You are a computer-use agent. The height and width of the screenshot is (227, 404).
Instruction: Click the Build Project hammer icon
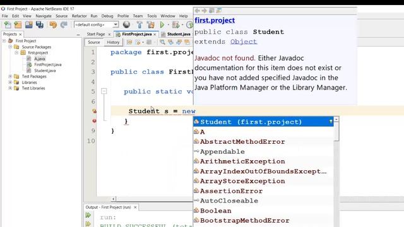[x=140, y=25]
